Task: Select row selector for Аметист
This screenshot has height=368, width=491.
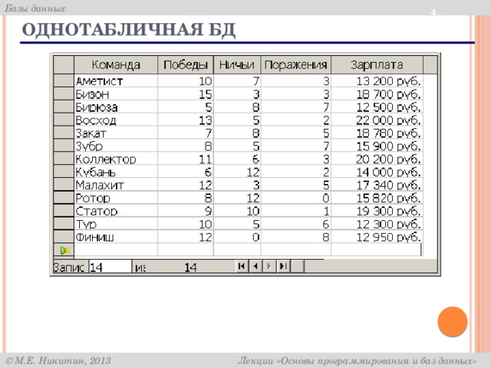Action: [64, 80]
